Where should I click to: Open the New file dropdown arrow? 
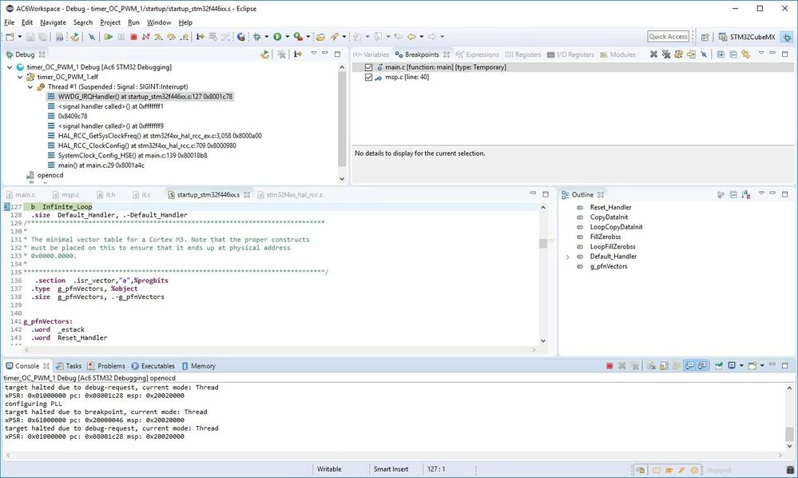point(19,37)
